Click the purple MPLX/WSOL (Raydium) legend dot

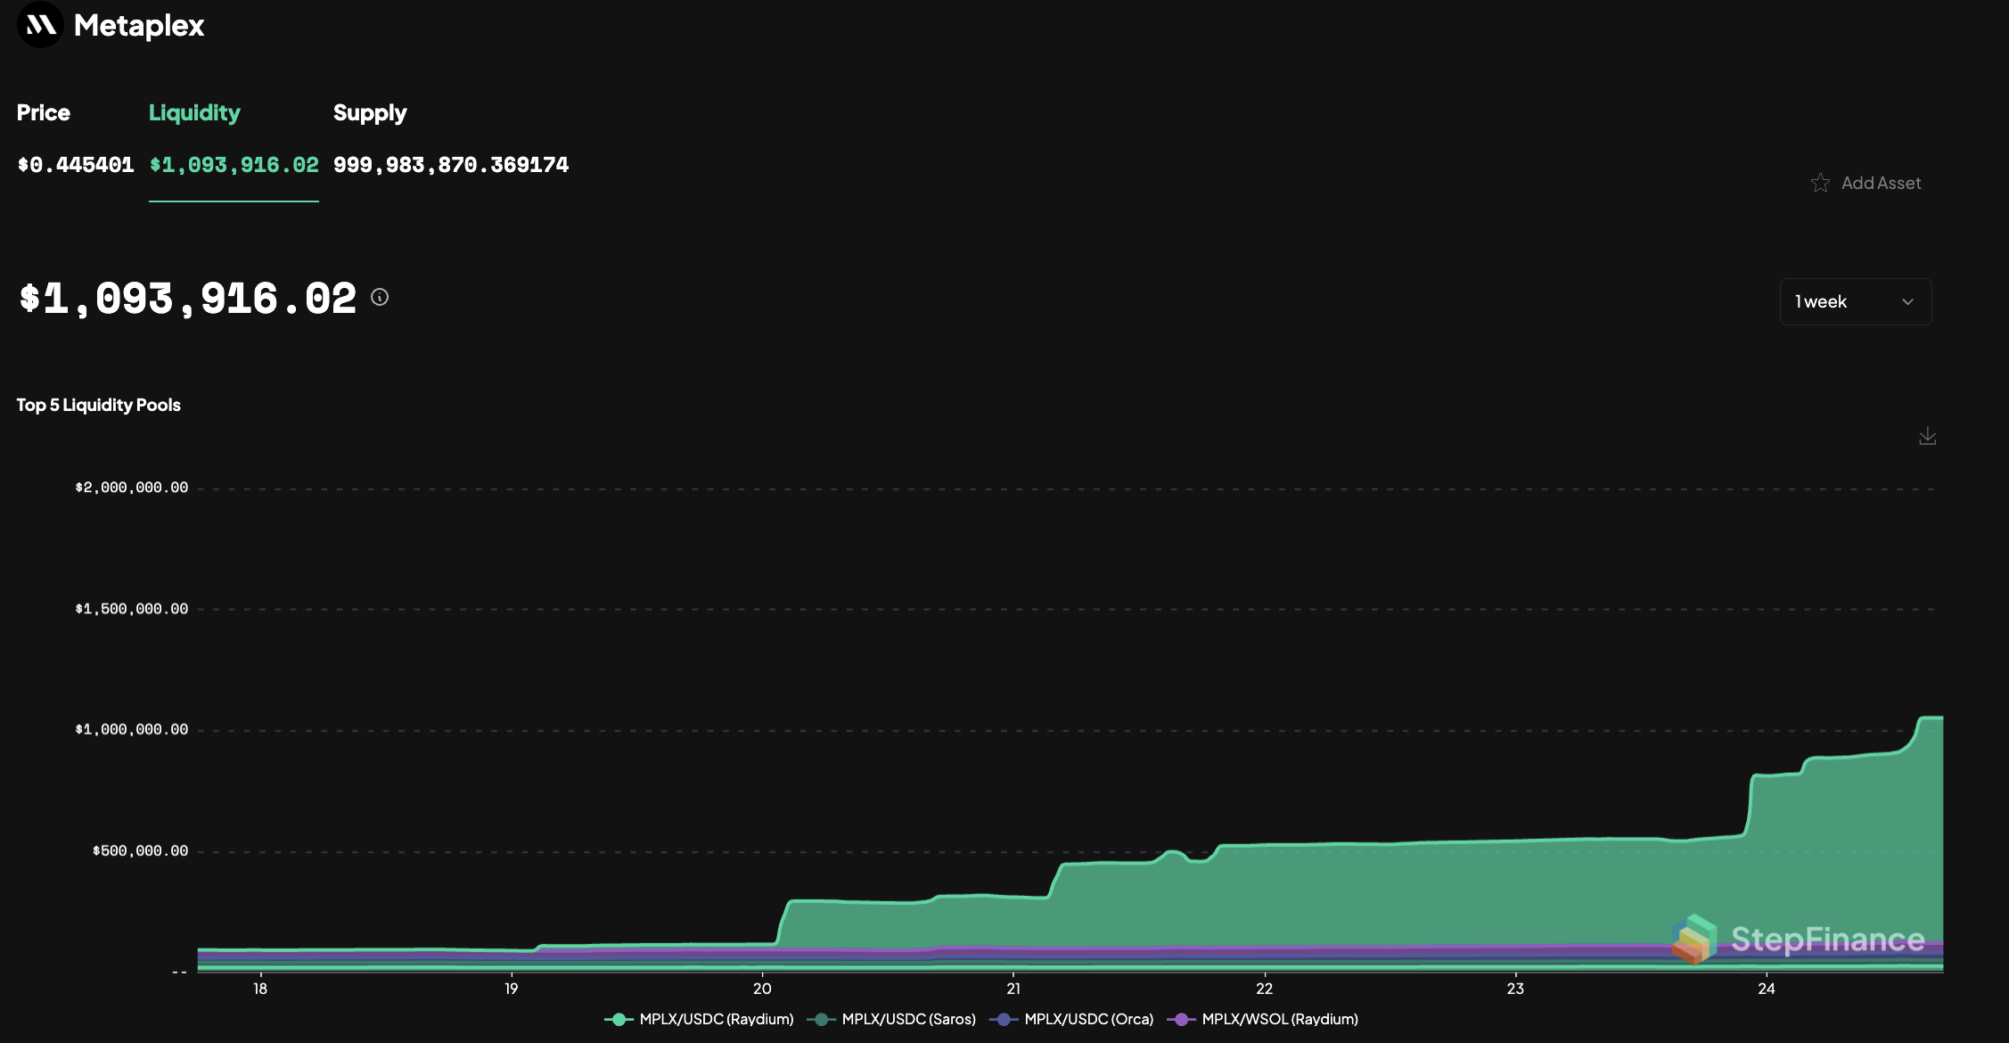pos(1183,1019)
